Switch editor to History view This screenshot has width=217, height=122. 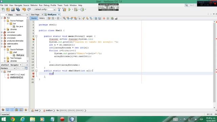[x=42, y=18]
